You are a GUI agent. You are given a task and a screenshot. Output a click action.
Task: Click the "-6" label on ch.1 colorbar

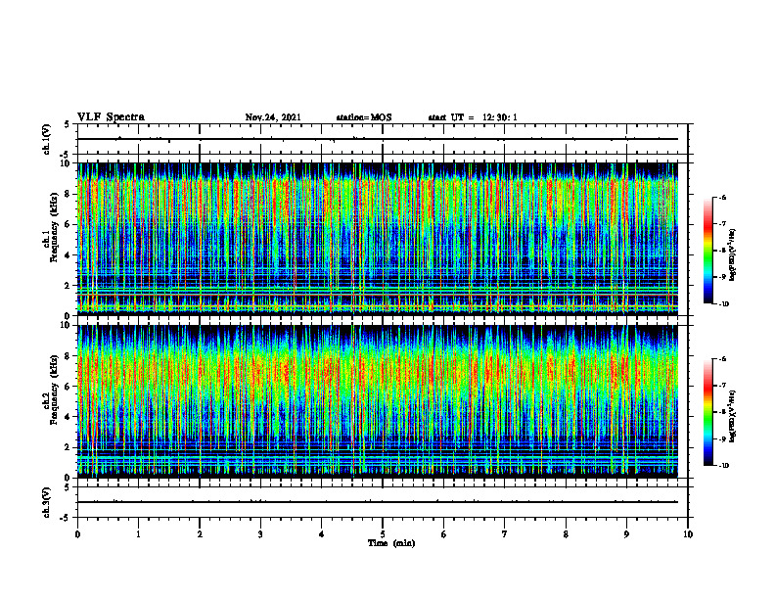722,197
